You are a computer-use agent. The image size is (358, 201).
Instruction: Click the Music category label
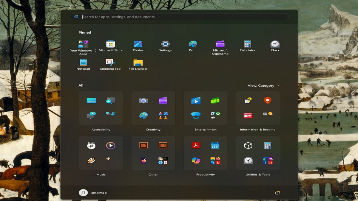(x=101, y=174)
